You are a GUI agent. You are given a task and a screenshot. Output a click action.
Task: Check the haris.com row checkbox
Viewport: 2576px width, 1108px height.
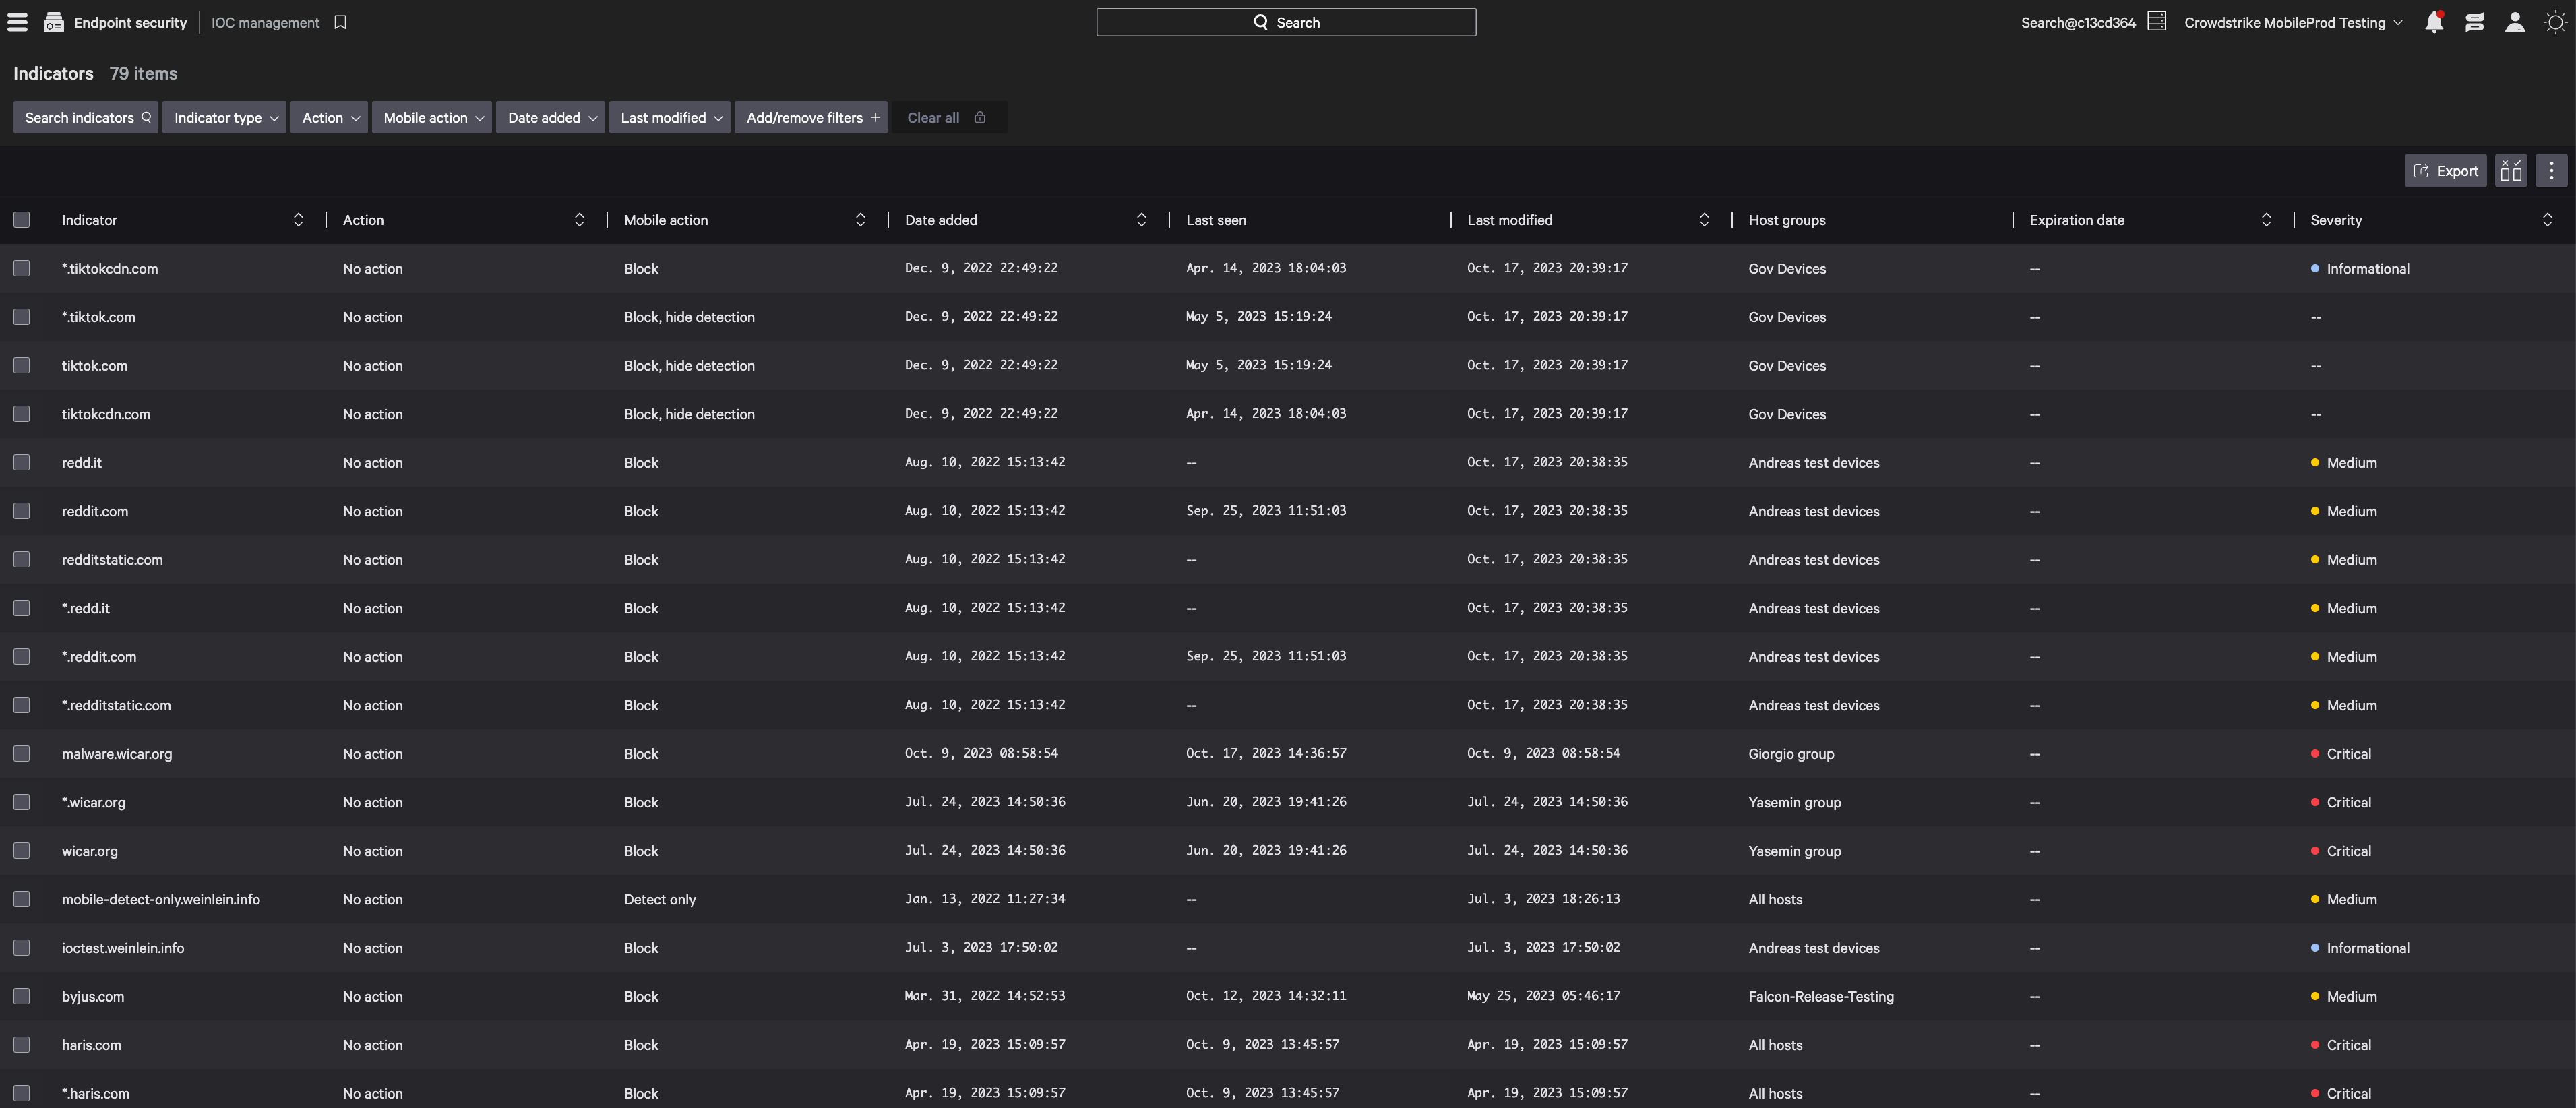coord(21,1045)
